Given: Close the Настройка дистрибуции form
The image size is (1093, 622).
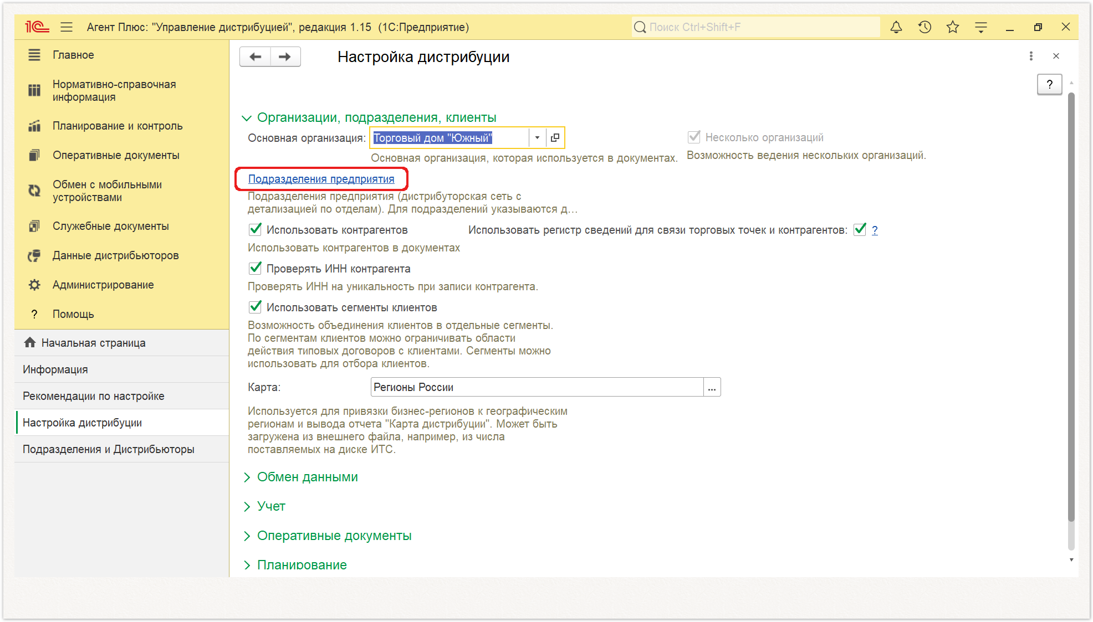Looking at the screenshot, I should [x=1056, y=56].
